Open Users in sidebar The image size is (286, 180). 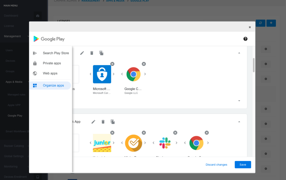click(x=9, y=50)
